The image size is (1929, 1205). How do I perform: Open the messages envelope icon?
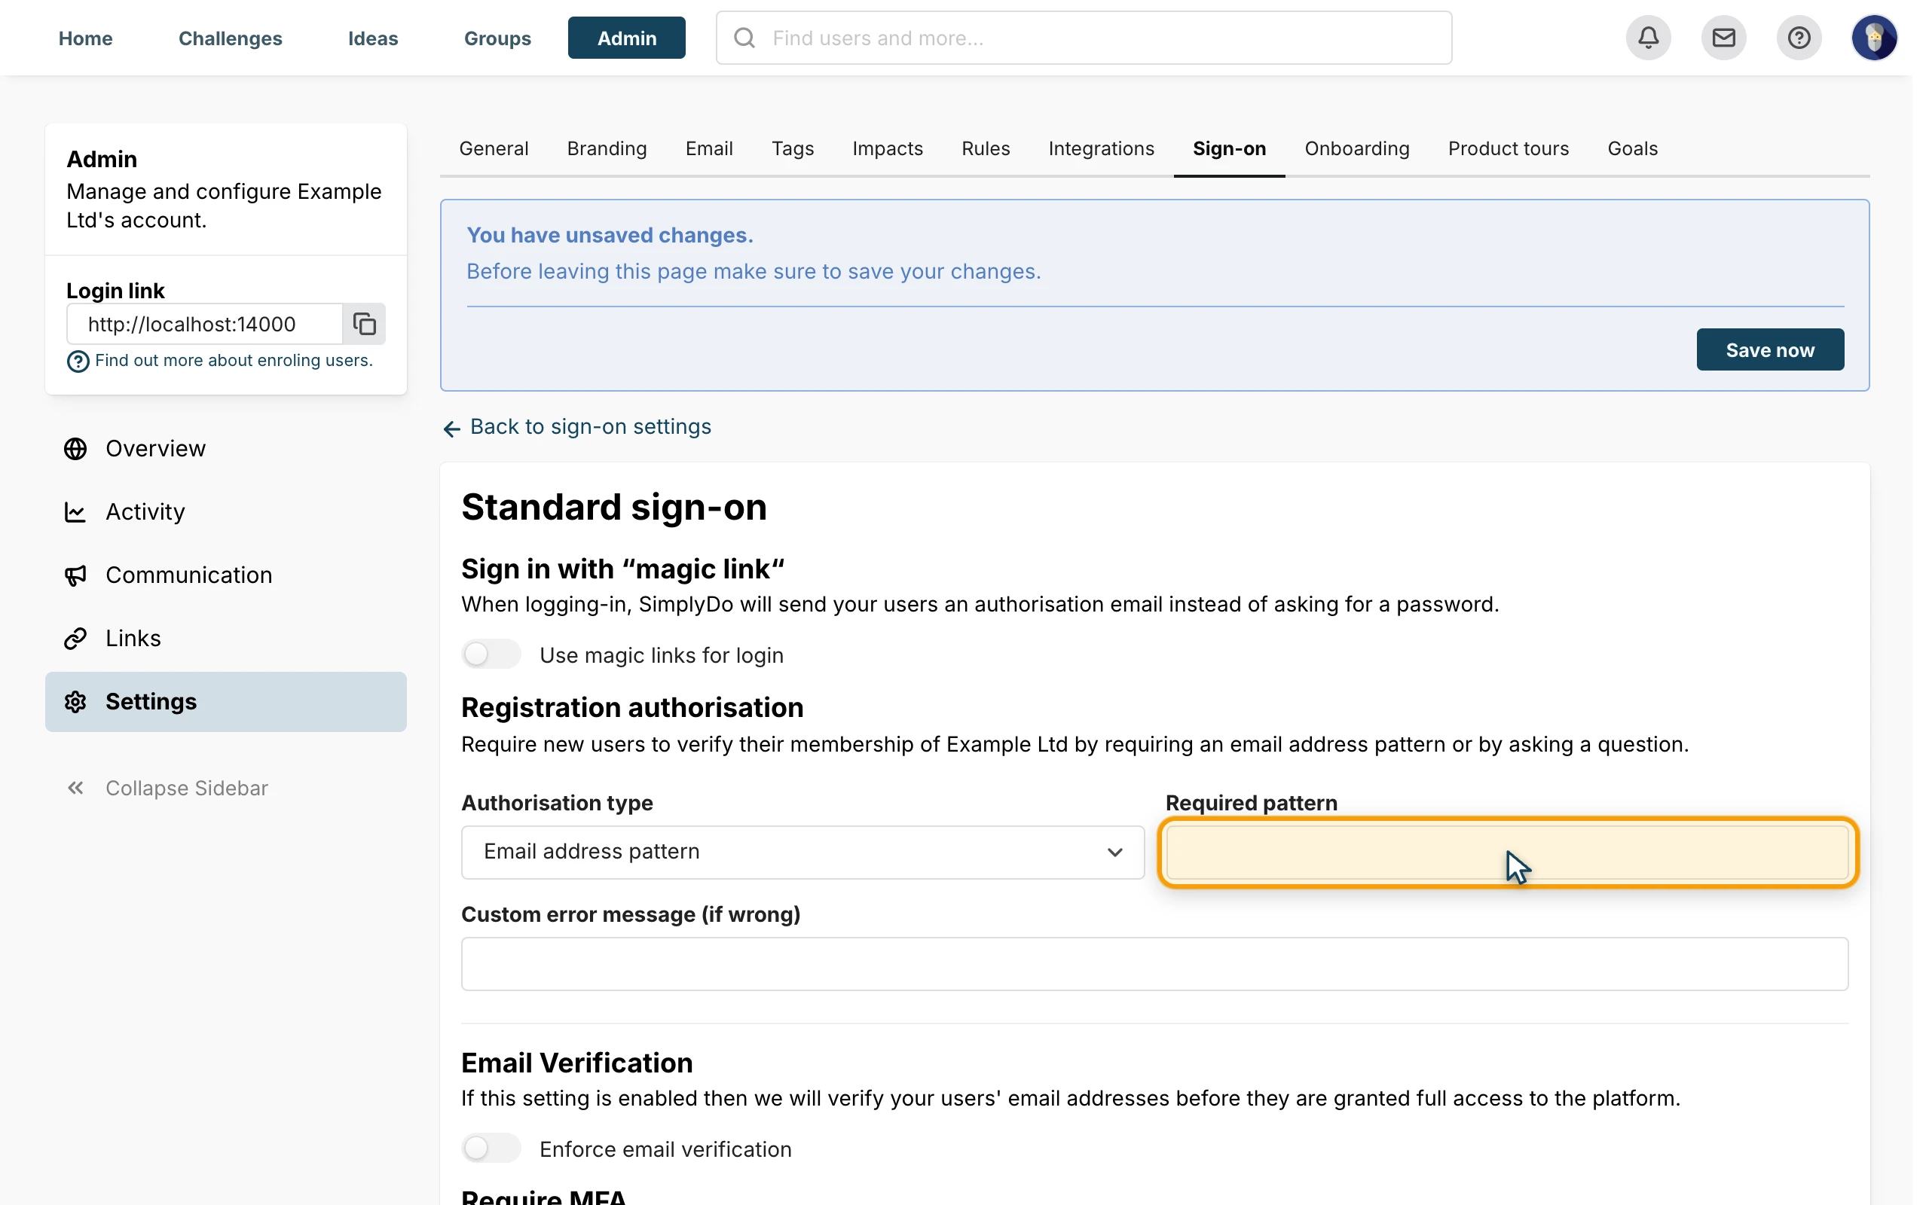pyautogui.click(x=1723, y=38)
